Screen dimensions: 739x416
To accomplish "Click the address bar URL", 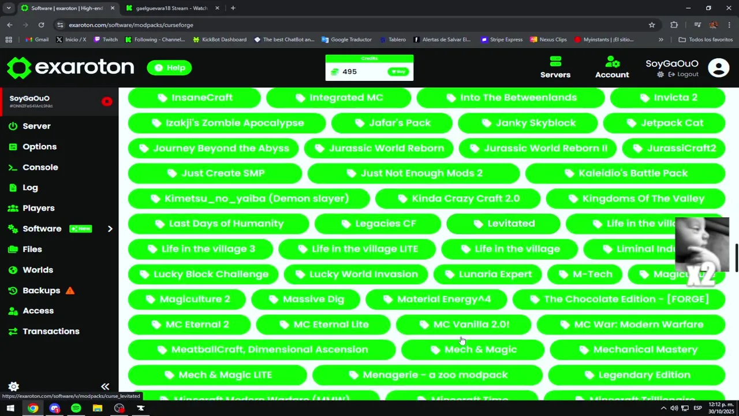I will pos(131,25).
